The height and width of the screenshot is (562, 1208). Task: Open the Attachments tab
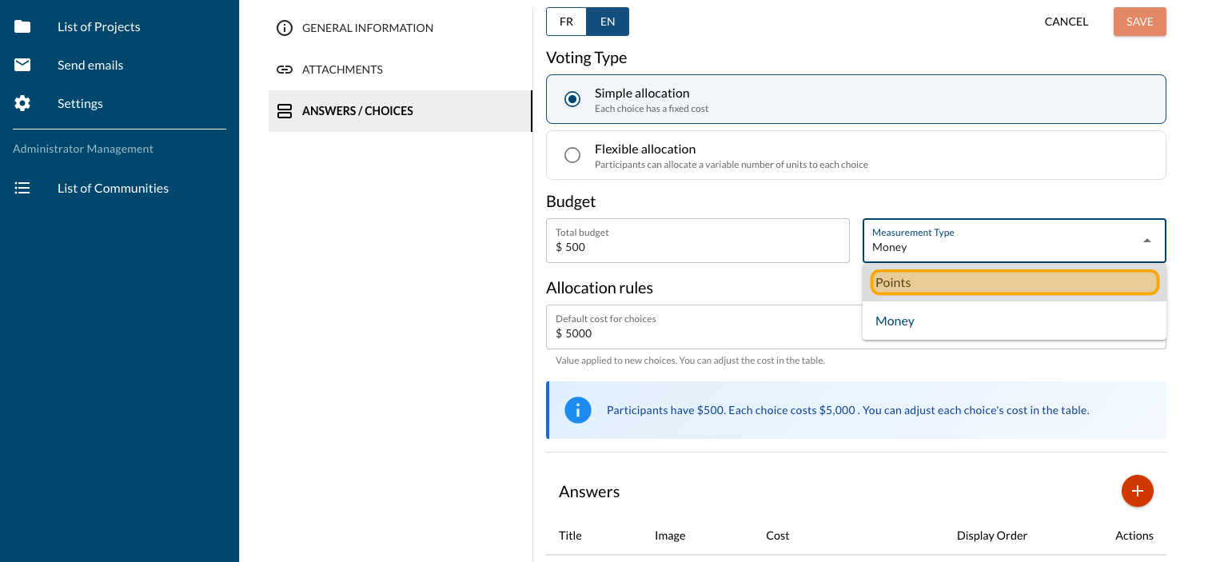click(x=342, y=70)
